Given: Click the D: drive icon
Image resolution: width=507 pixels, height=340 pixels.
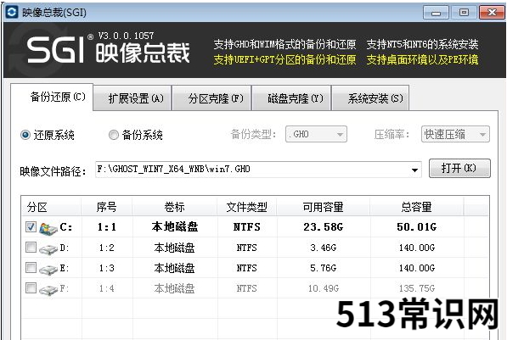Looking at the screenshot, I should [48, 248].
